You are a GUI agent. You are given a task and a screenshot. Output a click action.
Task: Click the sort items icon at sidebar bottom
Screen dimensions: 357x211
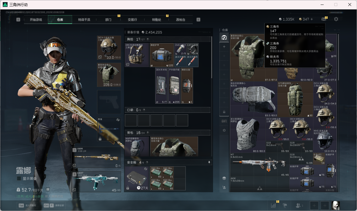coord(224,188)
